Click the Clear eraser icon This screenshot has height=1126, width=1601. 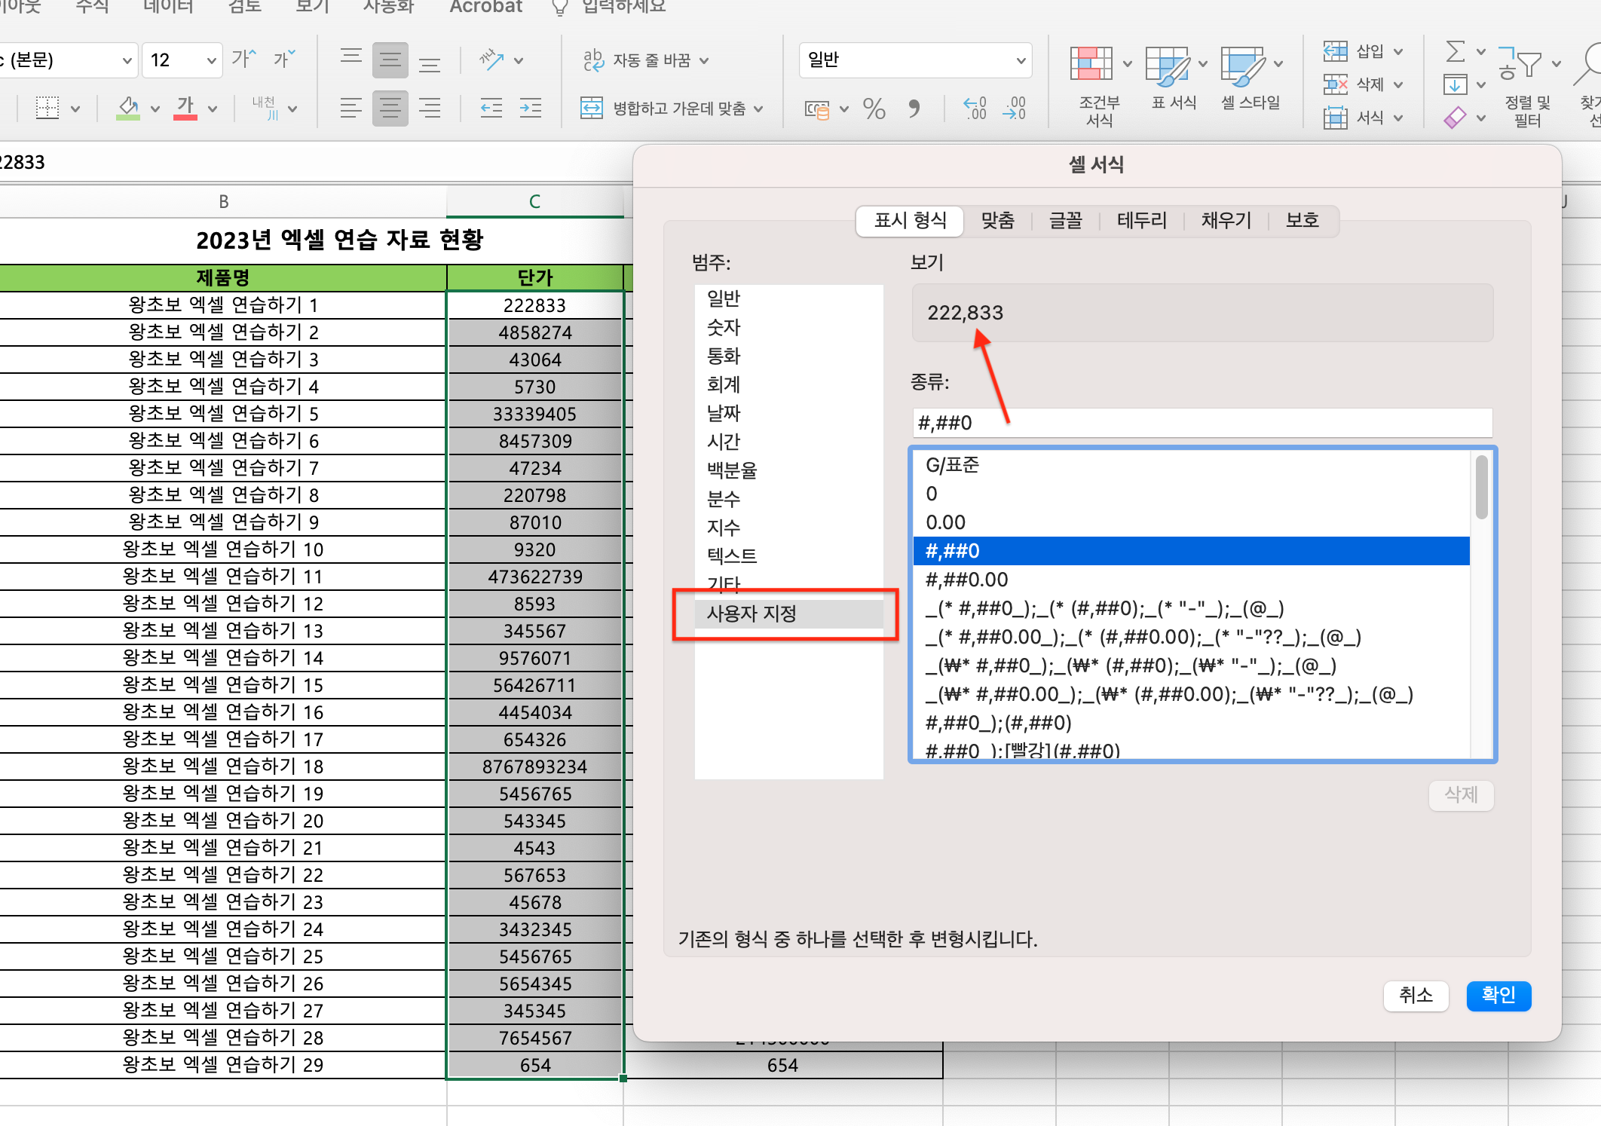1456,118
